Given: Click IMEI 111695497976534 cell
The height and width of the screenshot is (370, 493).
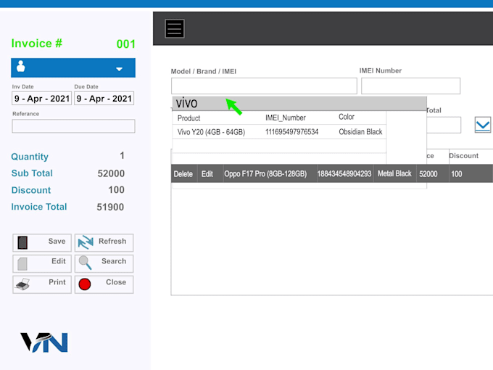Looking at the screenshot, I should (x=291, y=132).
